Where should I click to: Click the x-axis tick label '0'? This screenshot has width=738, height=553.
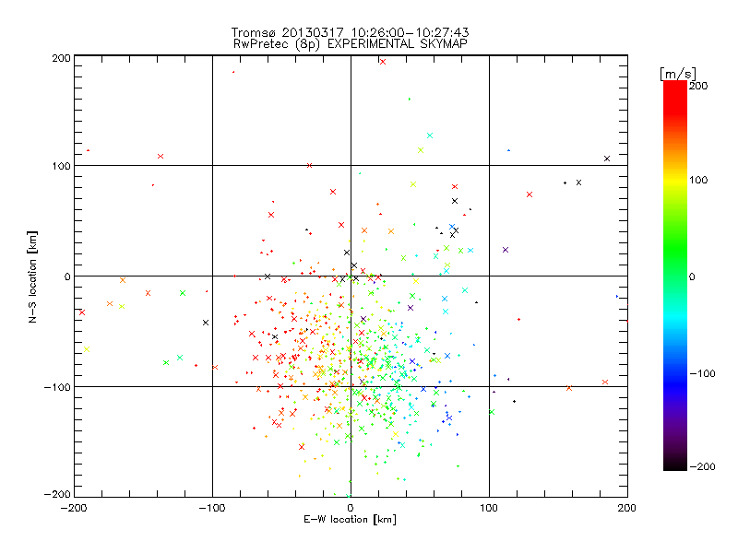click(351, 508)
